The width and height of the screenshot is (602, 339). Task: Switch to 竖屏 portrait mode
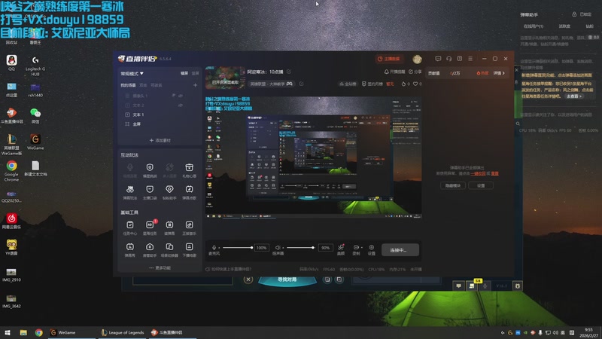pyautogui.click(x=195, y=73)
